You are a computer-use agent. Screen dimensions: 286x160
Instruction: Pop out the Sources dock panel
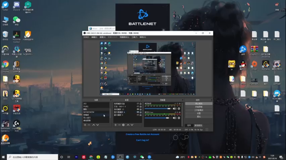point(141,100)
